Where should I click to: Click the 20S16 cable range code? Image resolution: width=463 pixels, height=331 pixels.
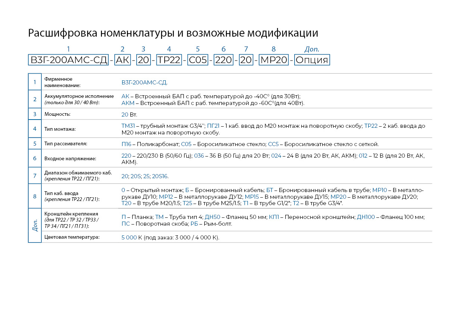coord(160,176)
